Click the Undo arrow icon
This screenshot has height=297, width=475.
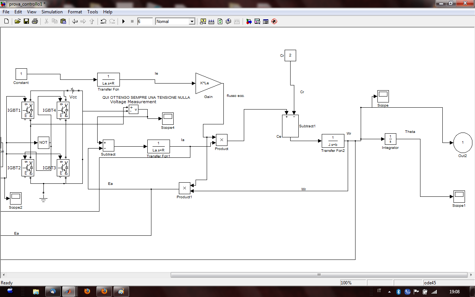tap(104, 22)
